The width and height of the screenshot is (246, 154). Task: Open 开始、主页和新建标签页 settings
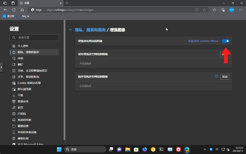click(x=34, y=71)
